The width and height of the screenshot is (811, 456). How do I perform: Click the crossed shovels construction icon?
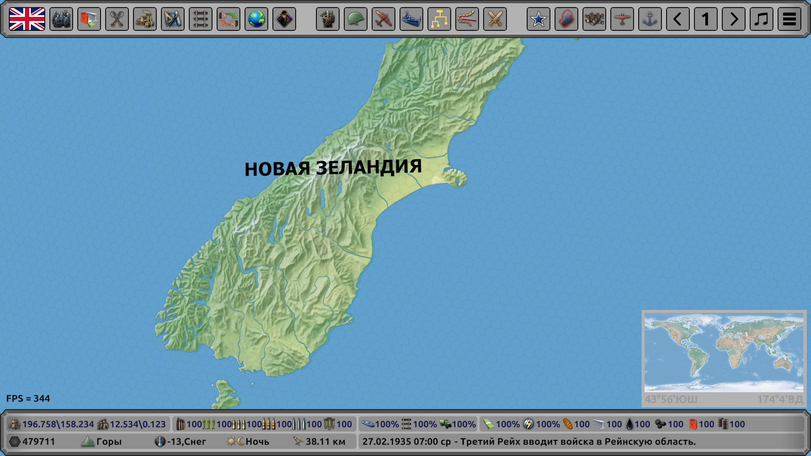click(x=117, y=19)
